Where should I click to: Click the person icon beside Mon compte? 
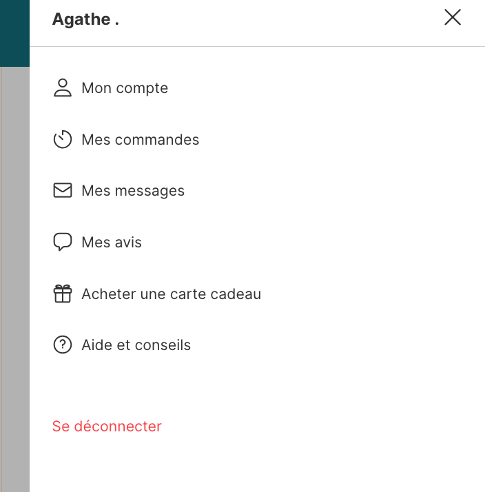(x=63, y=88)
